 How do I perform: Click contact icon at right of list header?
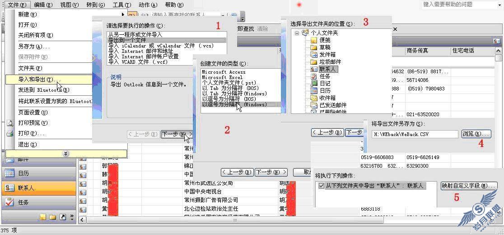[497, 41]
